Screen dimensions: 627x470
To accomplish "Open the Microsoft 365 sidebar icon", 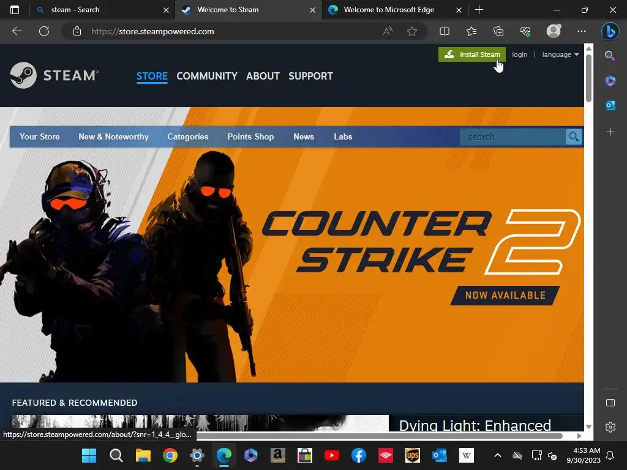I will coord(610,81).
